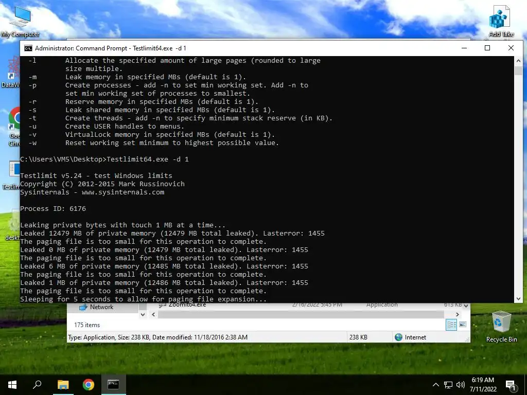Open taskbar search magnifier
Viewport: 527px width, 395px height.
37,385
